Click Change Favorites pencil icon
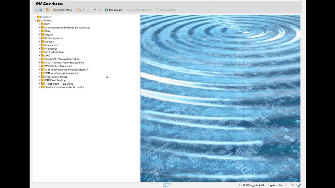The image size is (335, 188). click(88, 10)
